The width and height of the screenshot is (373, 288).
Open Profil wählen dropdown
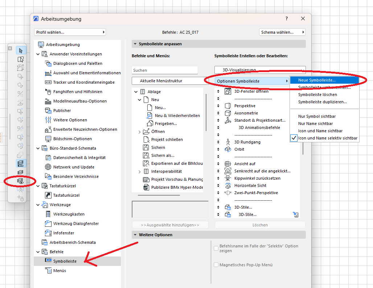coord(70,32)
